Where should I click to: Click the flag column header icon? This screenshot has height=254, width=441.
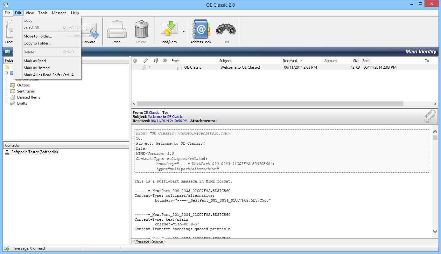156,60
